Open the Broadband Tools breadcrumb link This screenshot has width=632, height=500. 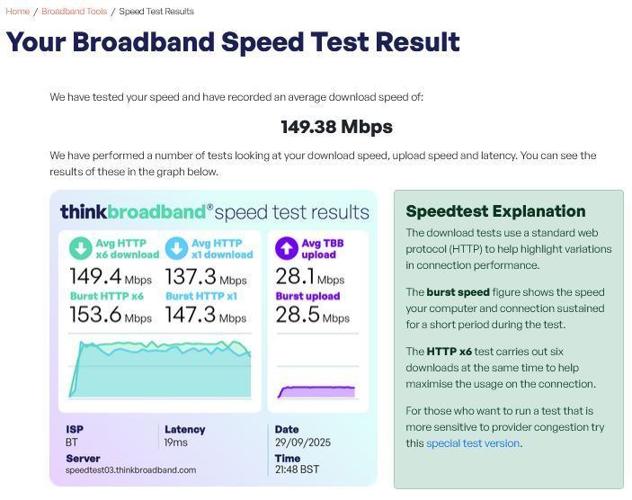click(x=74, y=12)
